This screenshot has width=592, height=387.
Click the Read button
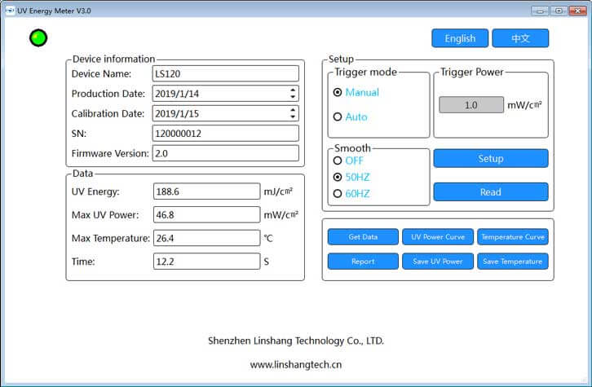coord(491,192)
